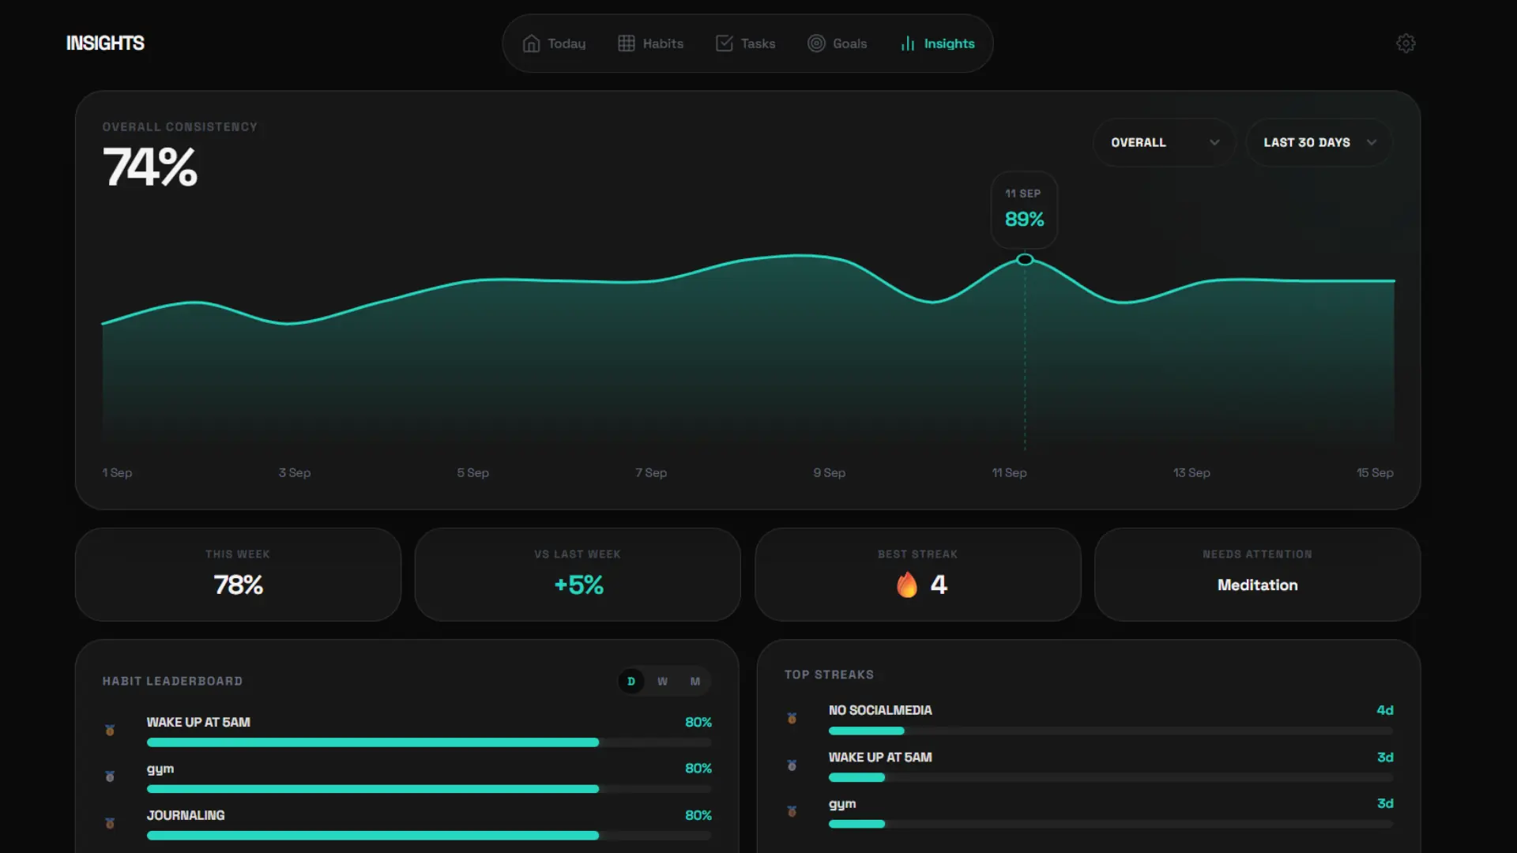Click the 74% overall consistency value
This screenshot has height=853, width=1517.
[x=150, y=167]
